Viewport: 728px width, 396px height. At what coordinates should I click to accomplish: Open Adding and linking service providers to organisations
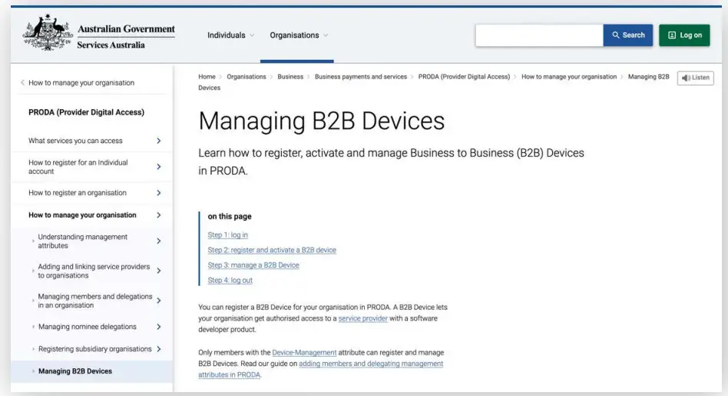click(x=94, y=271)
